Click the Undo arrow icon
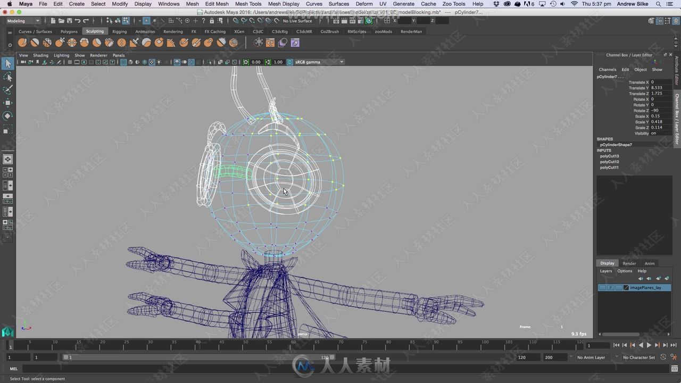This screenshot has width=681, height=383. tap(78, 21)
